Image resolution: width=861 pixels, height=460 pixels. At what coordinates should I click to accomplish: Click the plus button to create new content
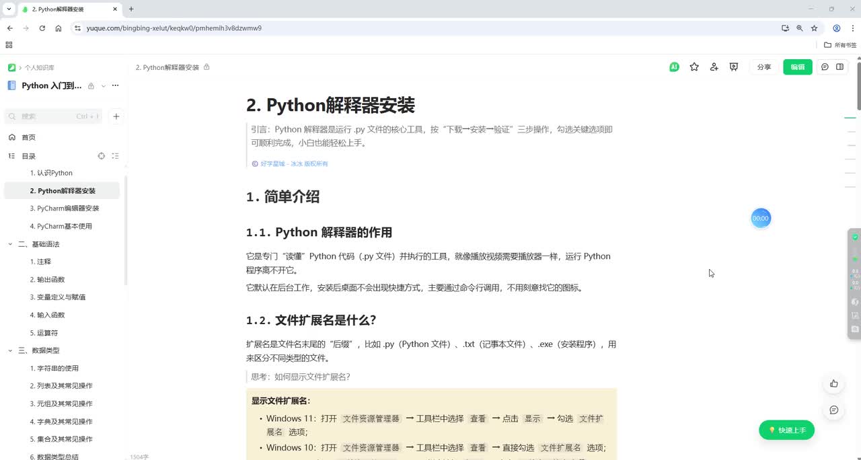(x=116, y=116)
